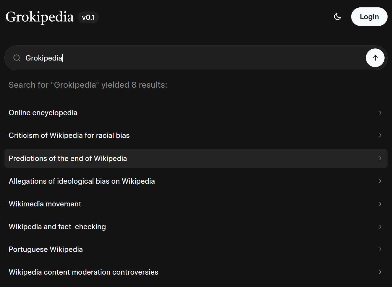Click the magnifying glass search icon

click(x=17, y=58)
